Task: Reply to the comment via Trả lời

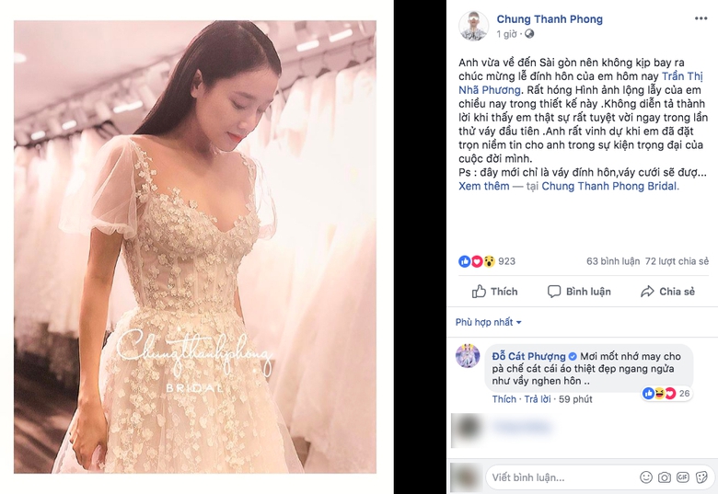Action: click(x=538, y=399)
